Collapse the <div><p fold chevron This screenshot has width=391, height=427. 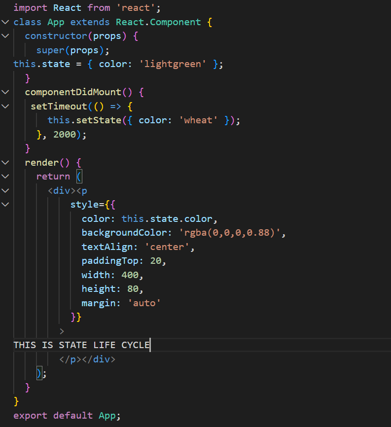tap(5, 191)
